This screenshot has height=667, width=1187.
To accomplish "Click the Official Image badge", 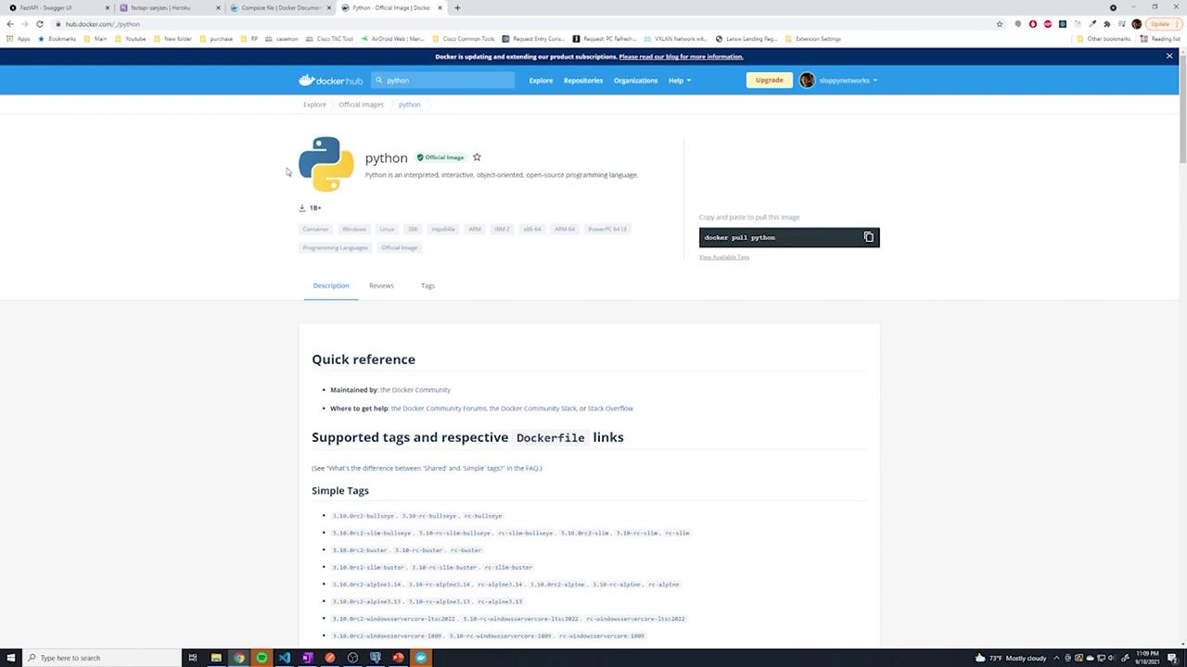I will tap(440, 157).
